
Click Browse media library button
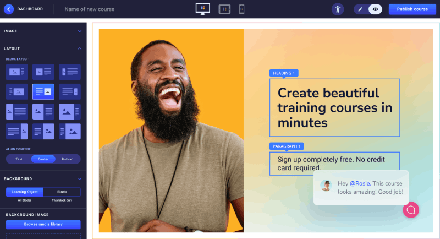click(x=43, y=225)
